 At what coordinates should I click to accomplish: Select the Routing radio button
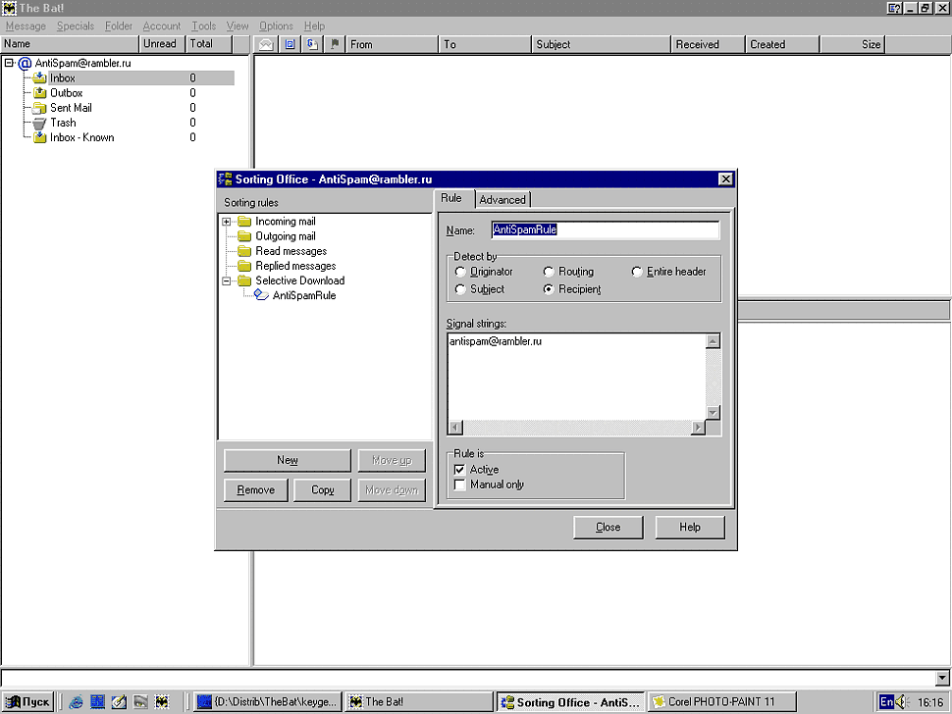click(549, 272)
